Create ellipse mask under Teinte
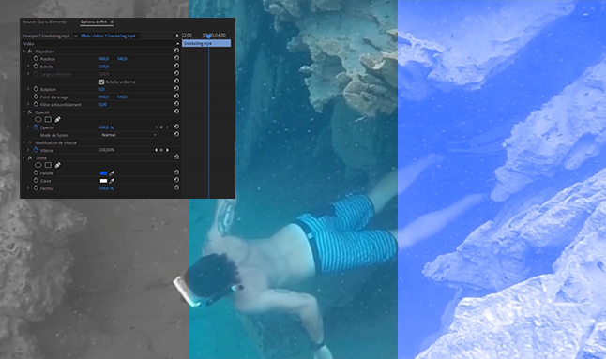 tap(38, 165)
